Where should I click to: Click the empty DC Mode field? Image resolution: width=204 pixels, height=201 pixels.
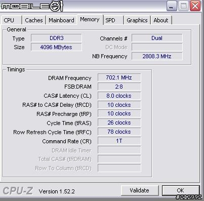point(157,47)
